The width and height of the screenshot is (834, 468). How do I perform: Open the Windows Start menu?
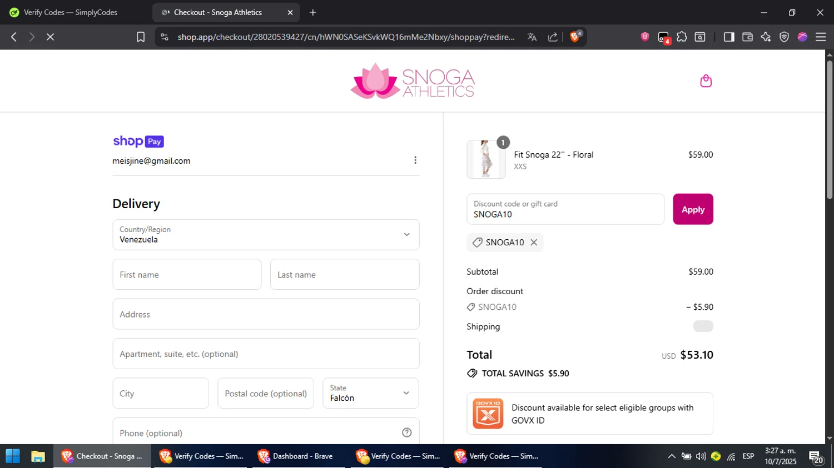click(12, 456)
